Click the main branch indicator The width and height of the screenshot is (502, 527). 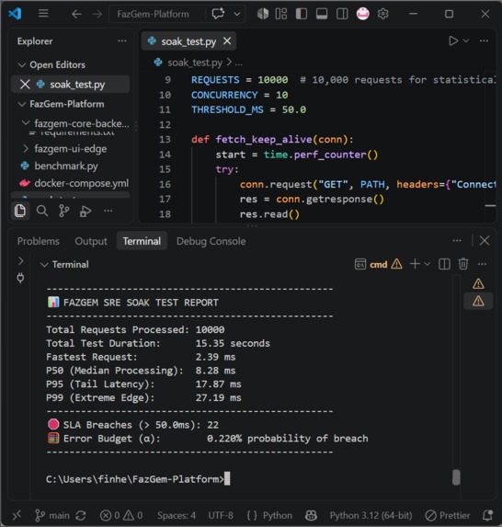pos(52,515)
